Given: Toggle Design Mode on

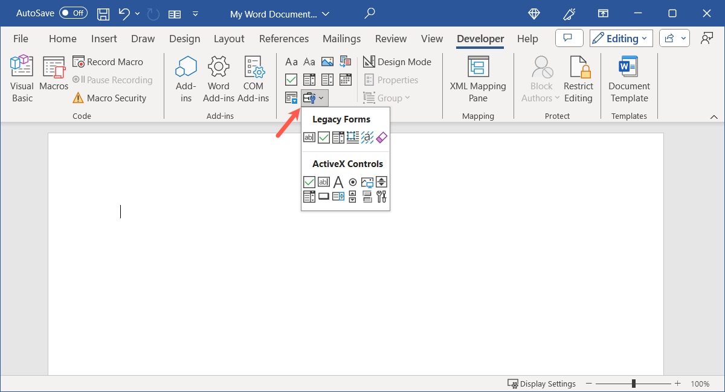Looking at the screenshot, I should click(x=398, y=62).
